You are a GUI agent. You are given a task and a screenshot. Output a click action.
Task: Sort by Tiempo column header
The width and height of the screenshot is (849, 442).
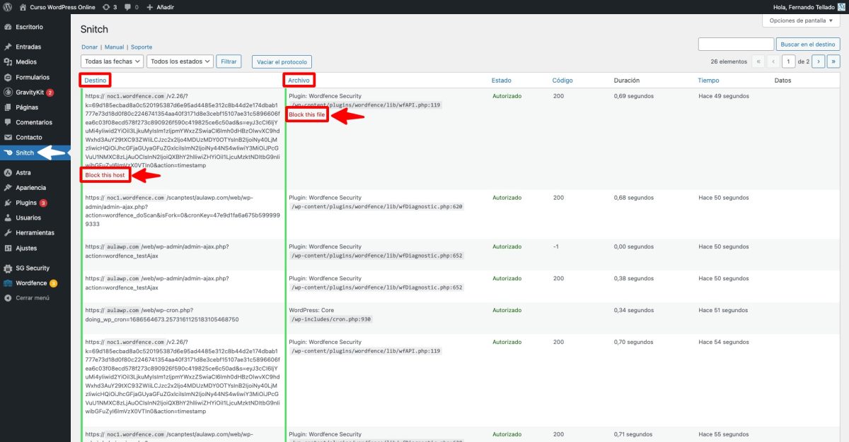[708, 80]
